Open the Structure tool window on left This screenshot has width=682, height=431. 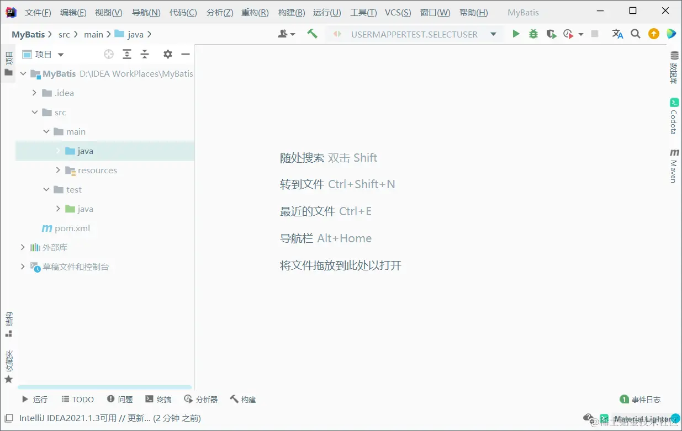tap(8, 325)
